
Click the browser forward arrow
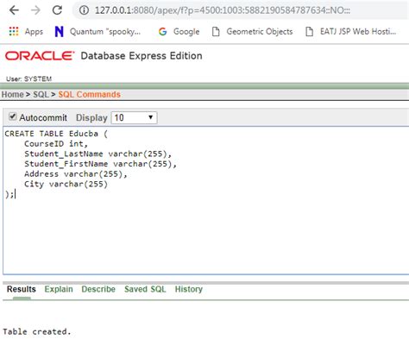[35, 10]
